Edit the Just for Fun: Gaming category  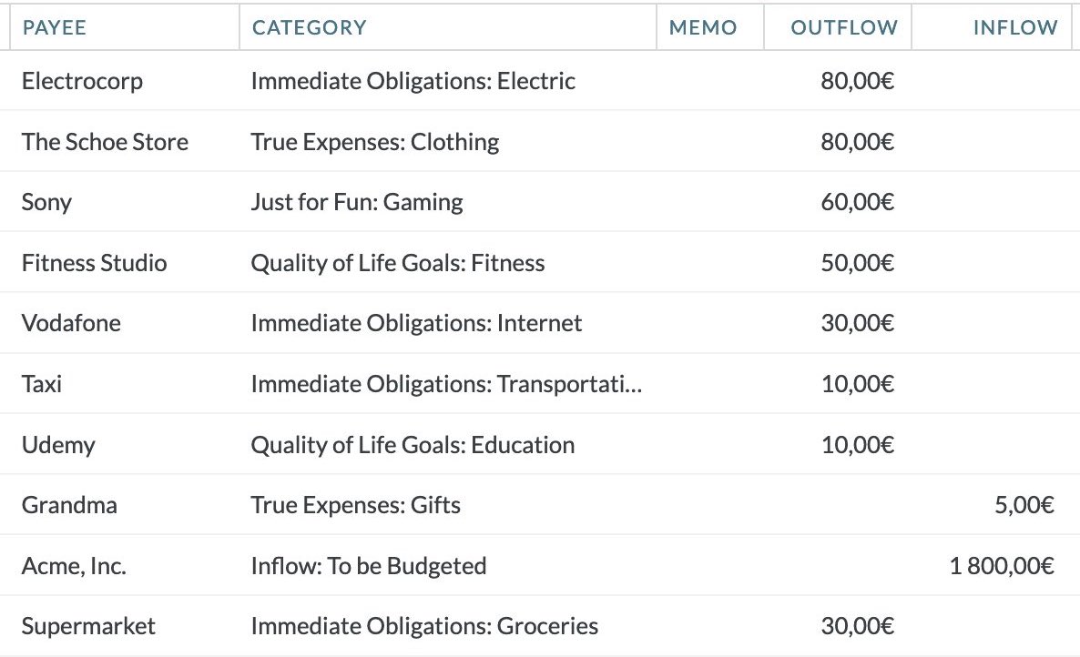[357, 202]
